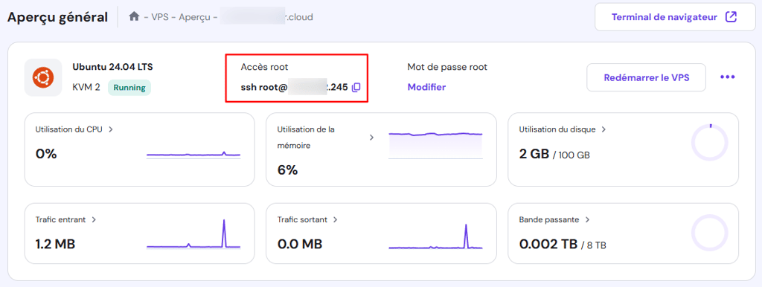
Task: Click the incoming traffic chart
Action: pos(193,234)
